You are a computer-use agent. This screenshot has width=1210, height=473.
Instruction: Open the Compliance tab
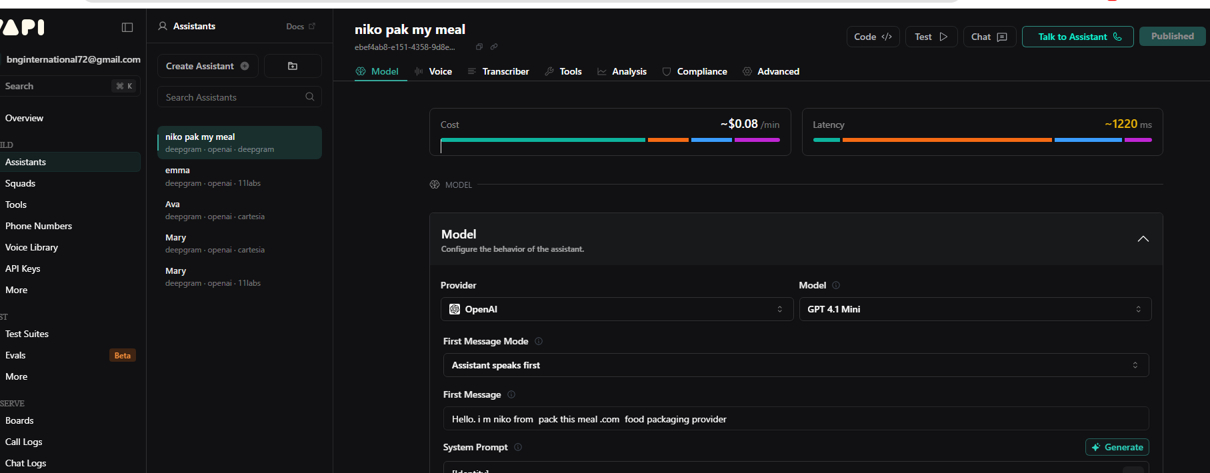click(x=695, y=71)
